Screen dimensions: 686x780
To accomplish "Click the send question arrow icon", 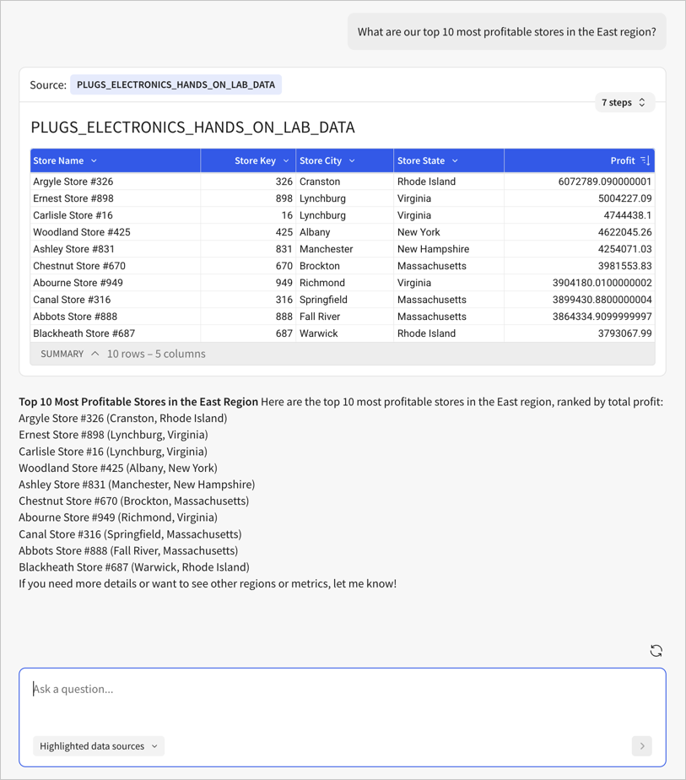I will (x=641, y=746).
